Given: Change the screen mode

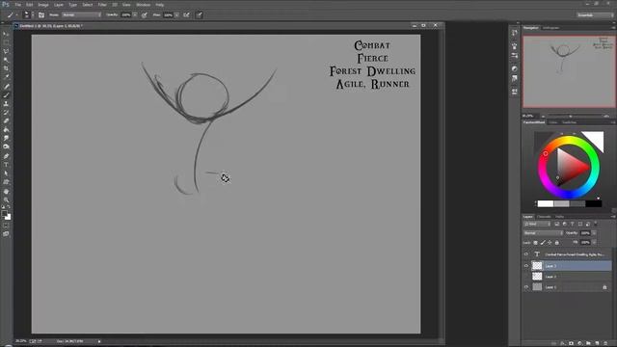Looking at the screenshot, I should point(6,234).
